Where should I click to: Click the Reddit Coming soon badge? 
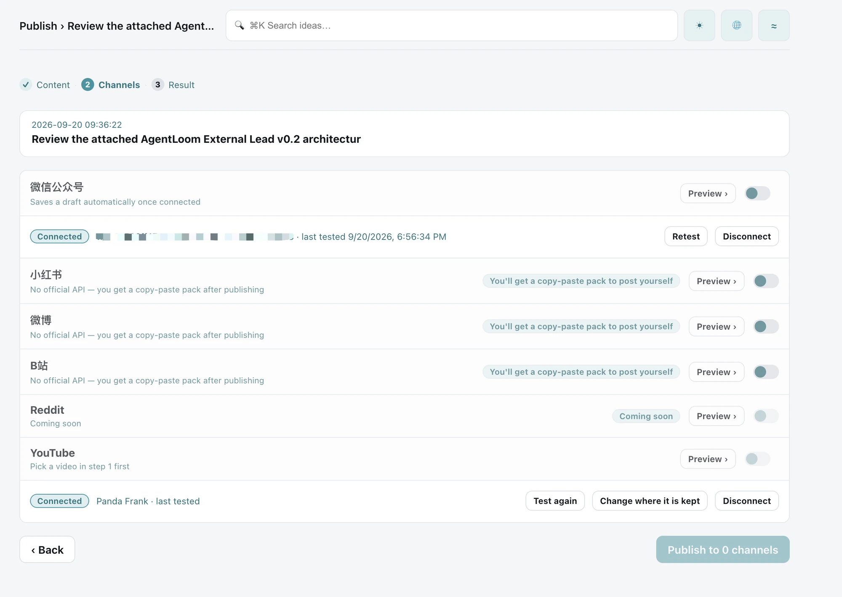coord(646,416)
